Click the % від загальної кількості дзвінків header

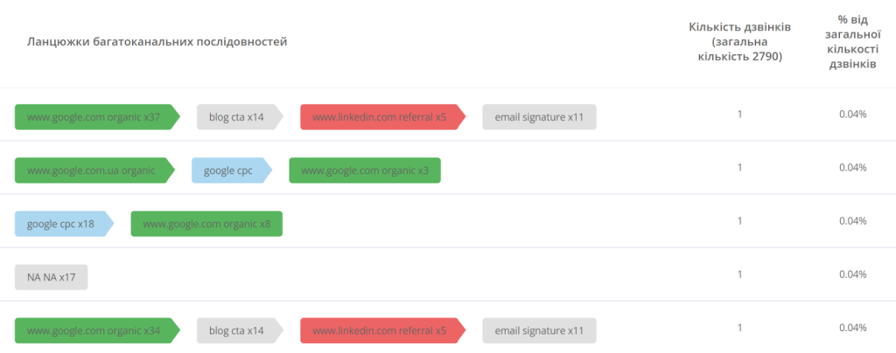[x=852, y=42]
